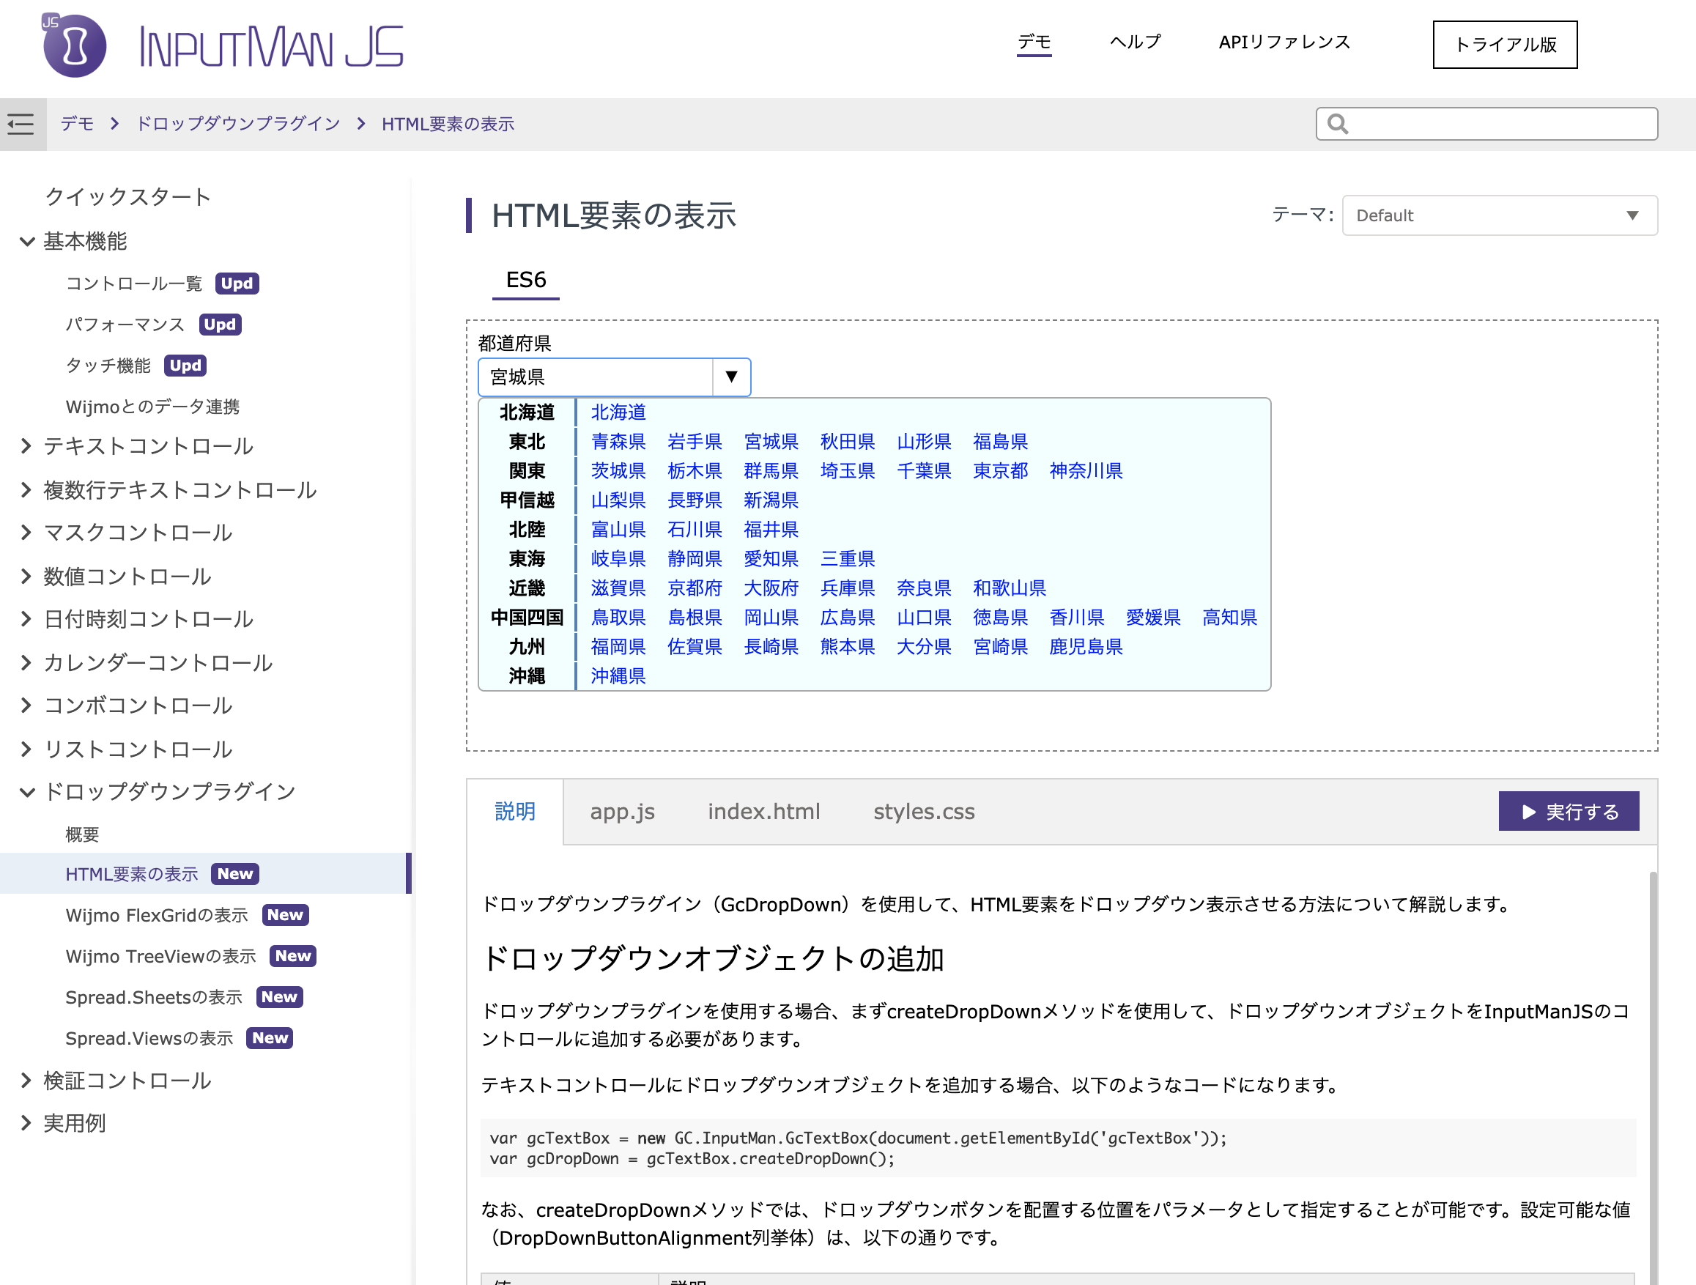Click inside the search input field
This screenshot has width=1696, height=1285.
1486,123
